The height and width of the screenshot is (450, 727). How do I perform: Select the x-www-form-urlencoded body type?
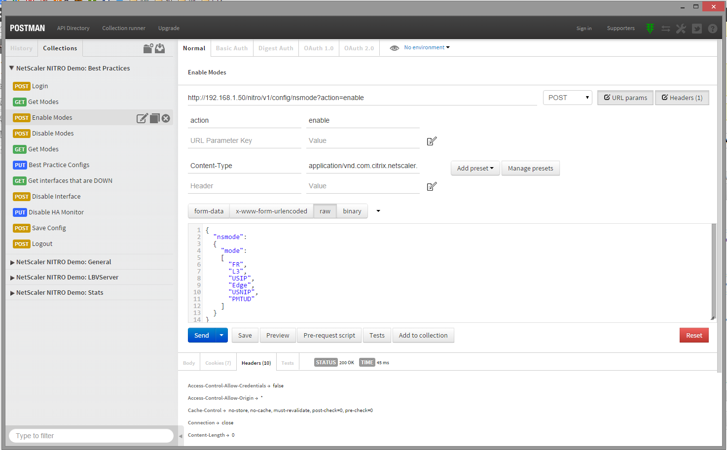271,211
